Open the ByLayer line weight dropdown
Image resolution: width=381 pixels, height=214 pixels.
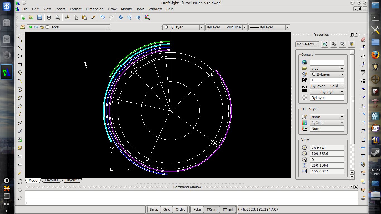click(288, 27)
